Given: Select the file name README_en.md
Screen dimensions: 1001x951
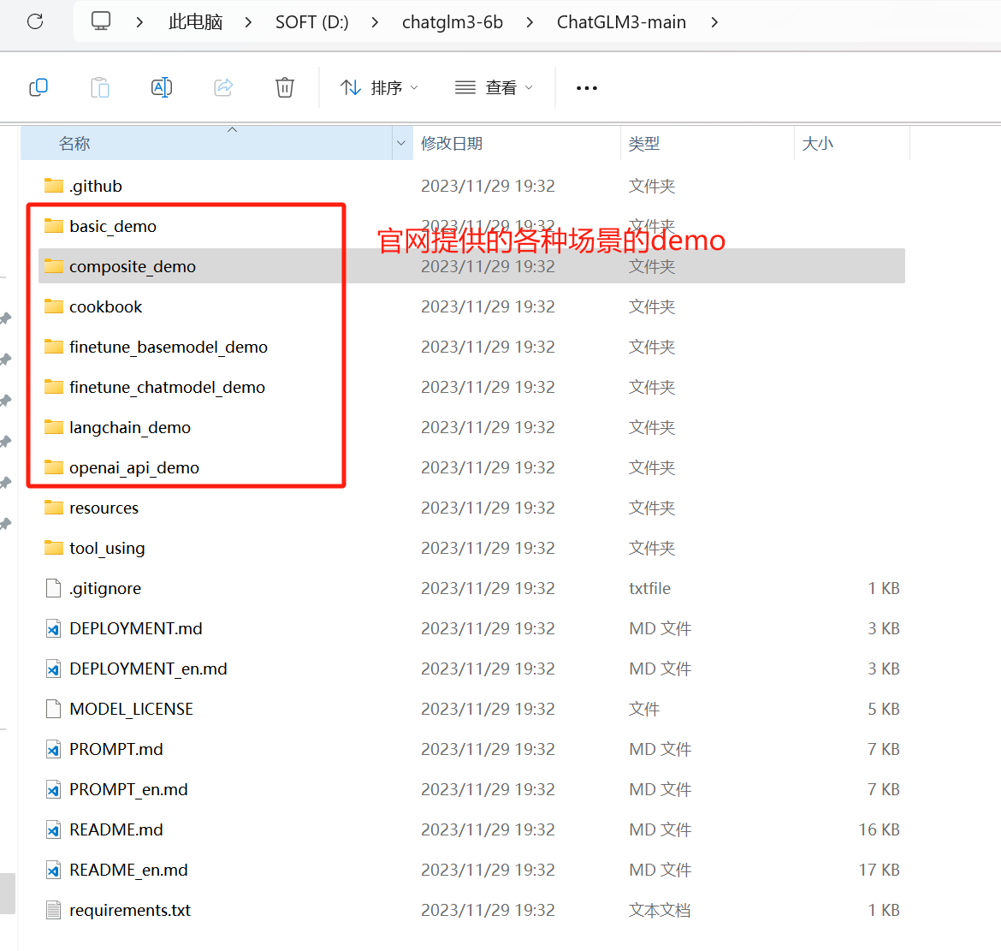Looking at the screenshot, I should point(128,870).
